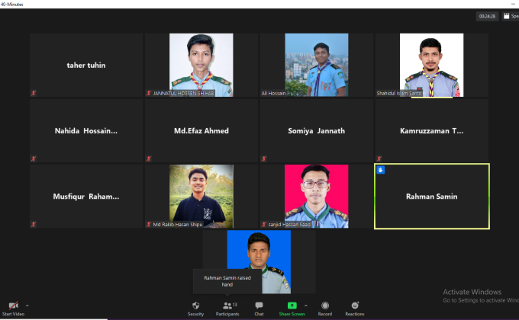Image resolution: width=519 pixels, height=320 pixels.
Task: Open the Participants panel
Action: click(227, 307)
